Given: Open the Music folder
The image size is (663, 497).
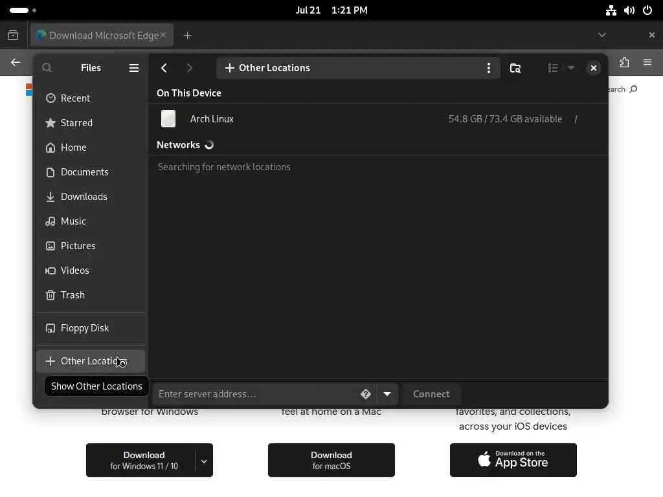Looking at the screenshot, I should [91, 221].
